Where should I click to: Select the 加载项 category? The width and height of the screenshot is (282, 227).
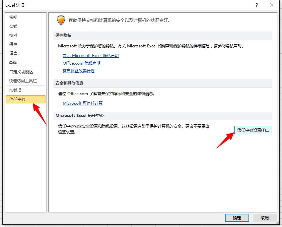coord(15,89)
